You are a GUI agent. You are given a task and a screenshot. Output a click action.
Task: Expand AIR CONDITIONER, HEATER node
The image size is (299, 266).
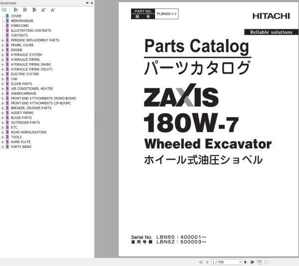tap(2, 89)
